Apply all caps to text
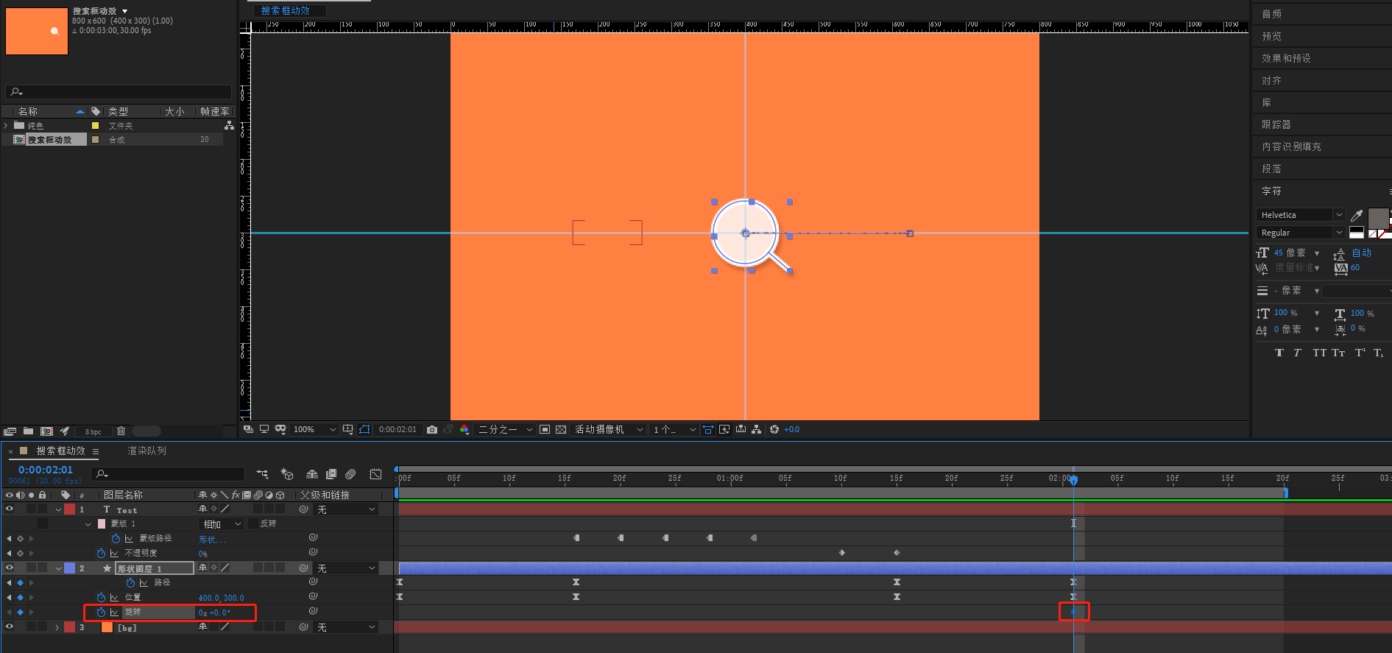1392x653 pixels. pyautogui.click(x=1319, y=353)
